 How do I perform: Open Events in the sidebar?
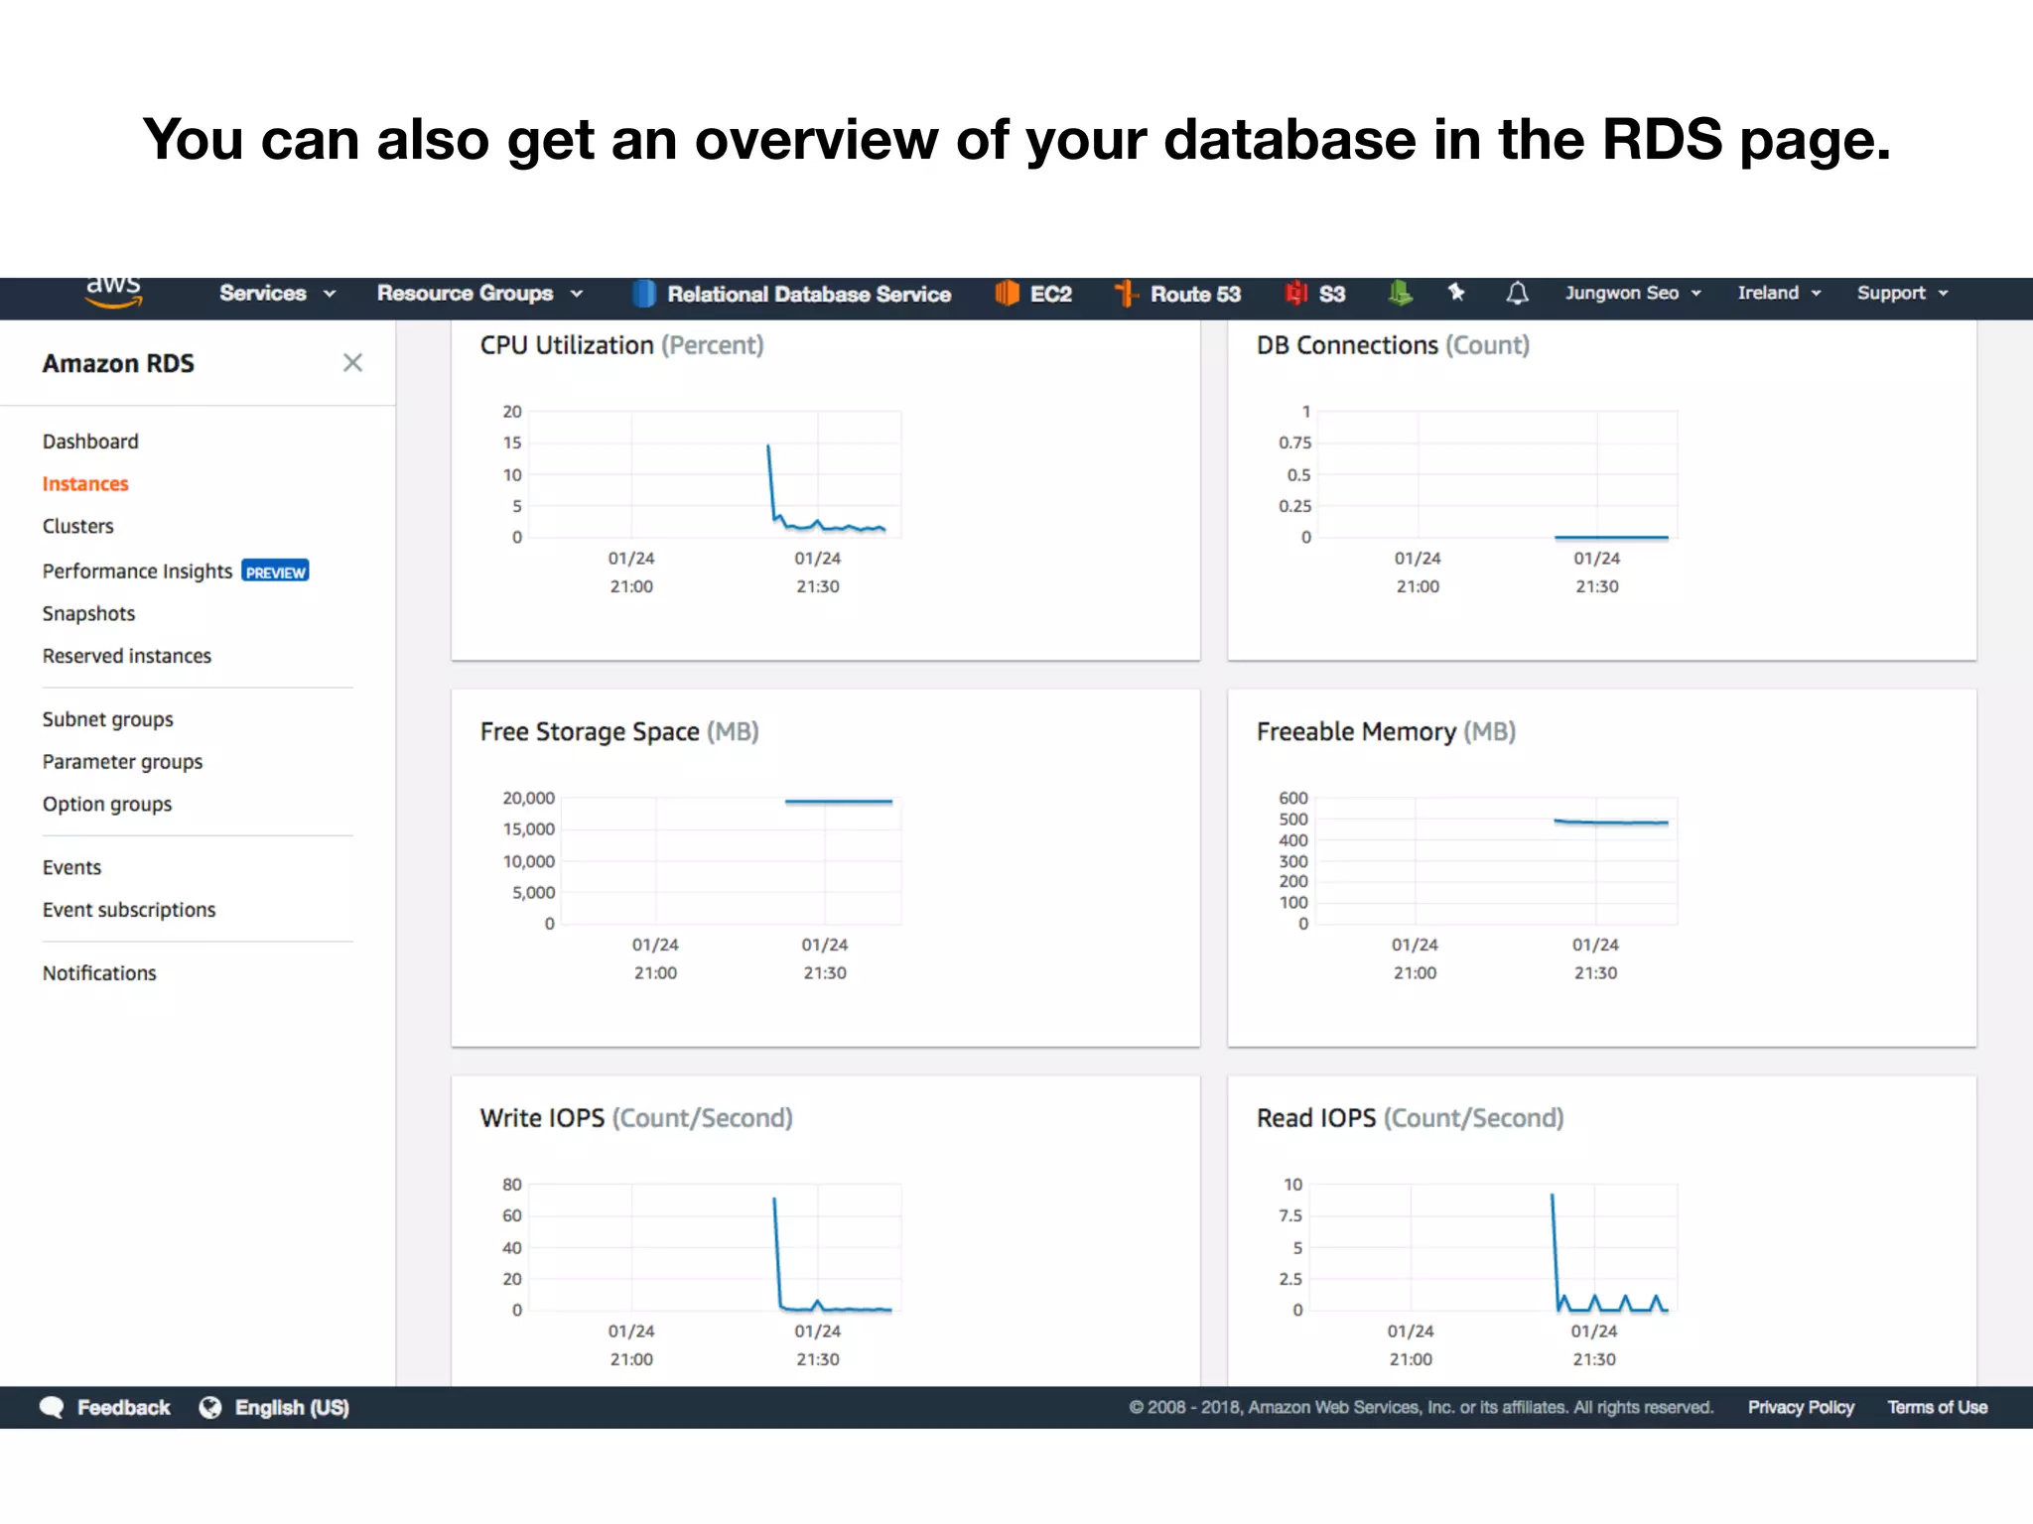tap(71, 867)
